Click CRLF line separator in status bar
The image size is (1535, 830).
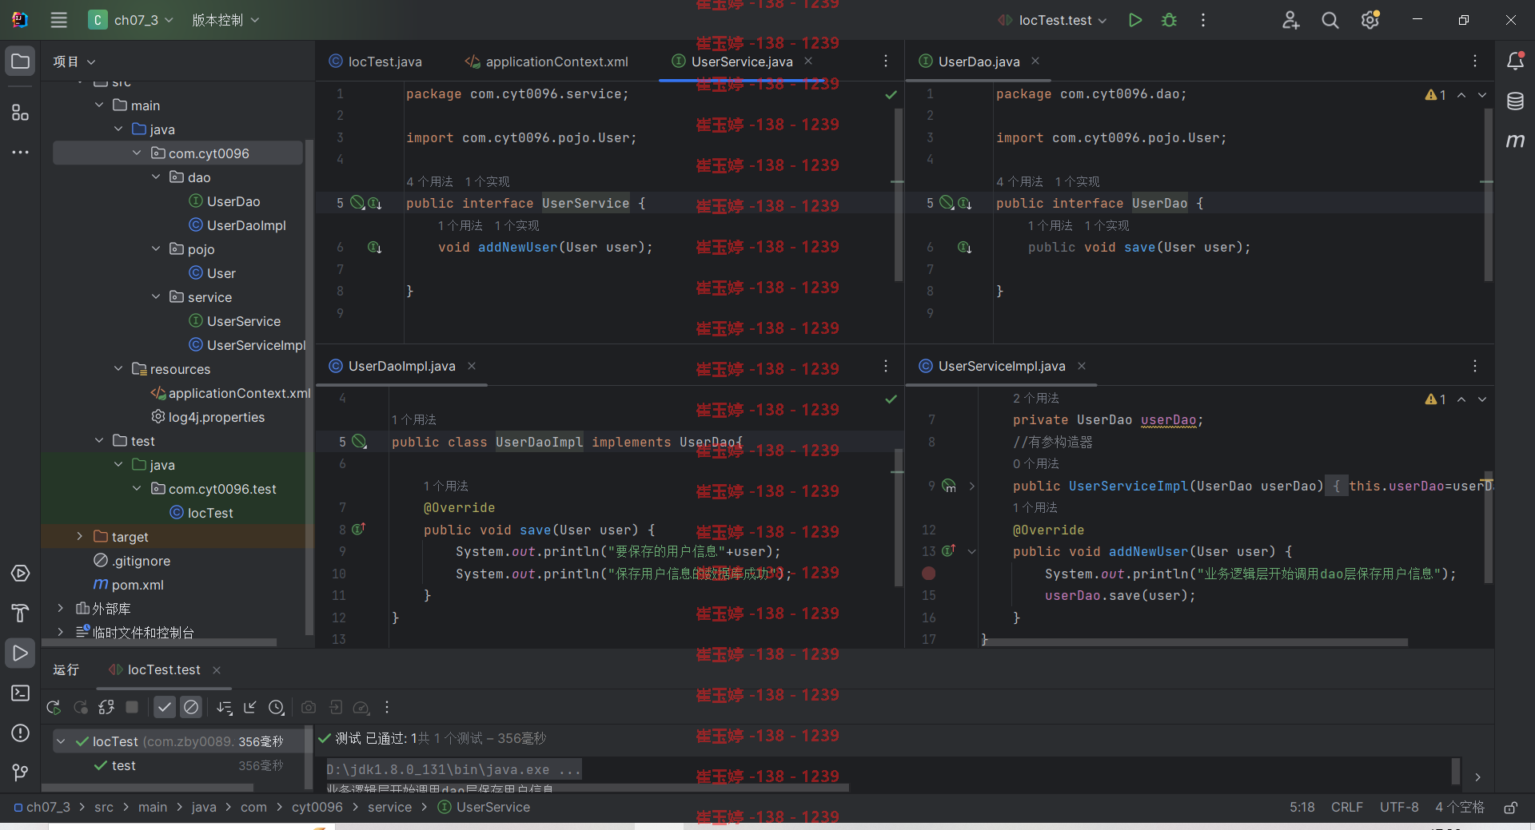(x=1347, y=808)
